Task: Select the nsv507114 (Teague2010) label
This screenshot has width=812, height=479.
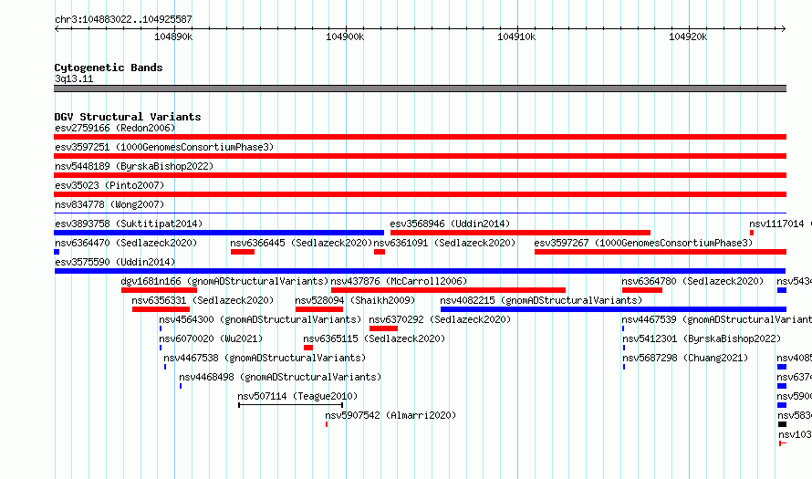Action: click(x=297, y=396)
